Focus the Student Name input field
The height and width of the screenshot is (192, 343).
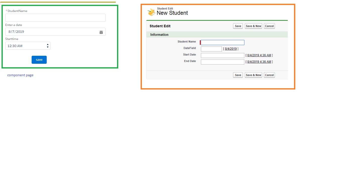(x=222, y=42)
